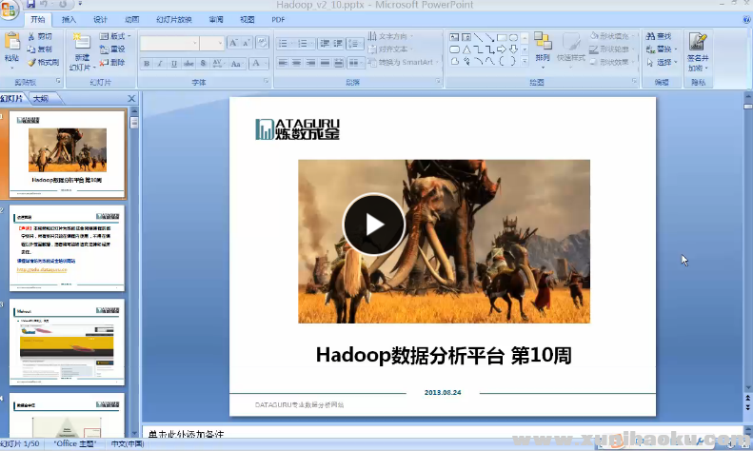Toggle Underline formatting button
Image resolution: width=753 pixels, height=451 pixels.
pyautogui.click(x=173, y=64)
